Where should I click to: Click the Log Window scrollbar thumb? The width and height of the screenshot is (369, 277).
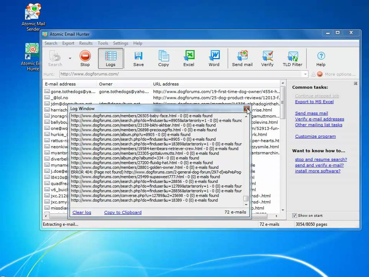pyautogui.click(x=246, y=199)
